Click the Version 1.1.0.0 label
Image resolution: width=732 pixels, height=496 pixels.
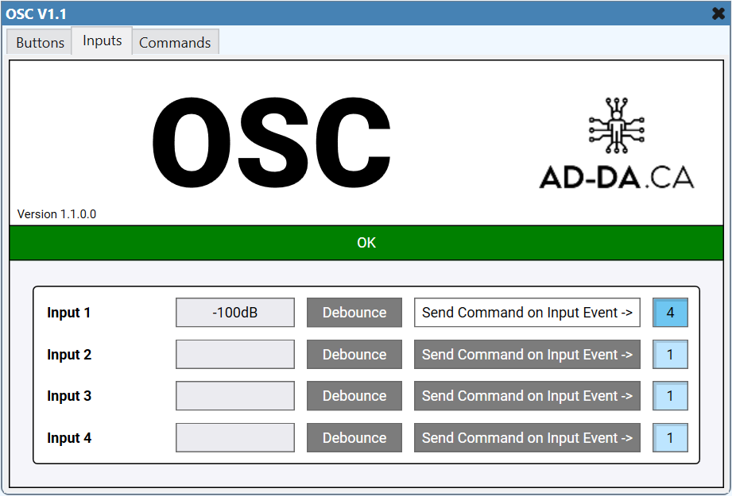pos(56,213)
